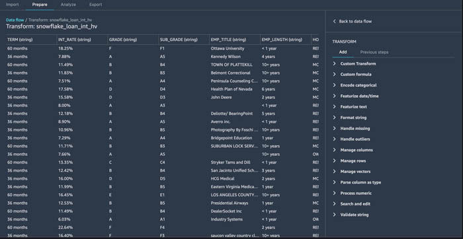Select the TOWN OF PLATTEKILL cell
Image resolution: width=463 pixels, height=239 pixels.
(x=231, y=65)
